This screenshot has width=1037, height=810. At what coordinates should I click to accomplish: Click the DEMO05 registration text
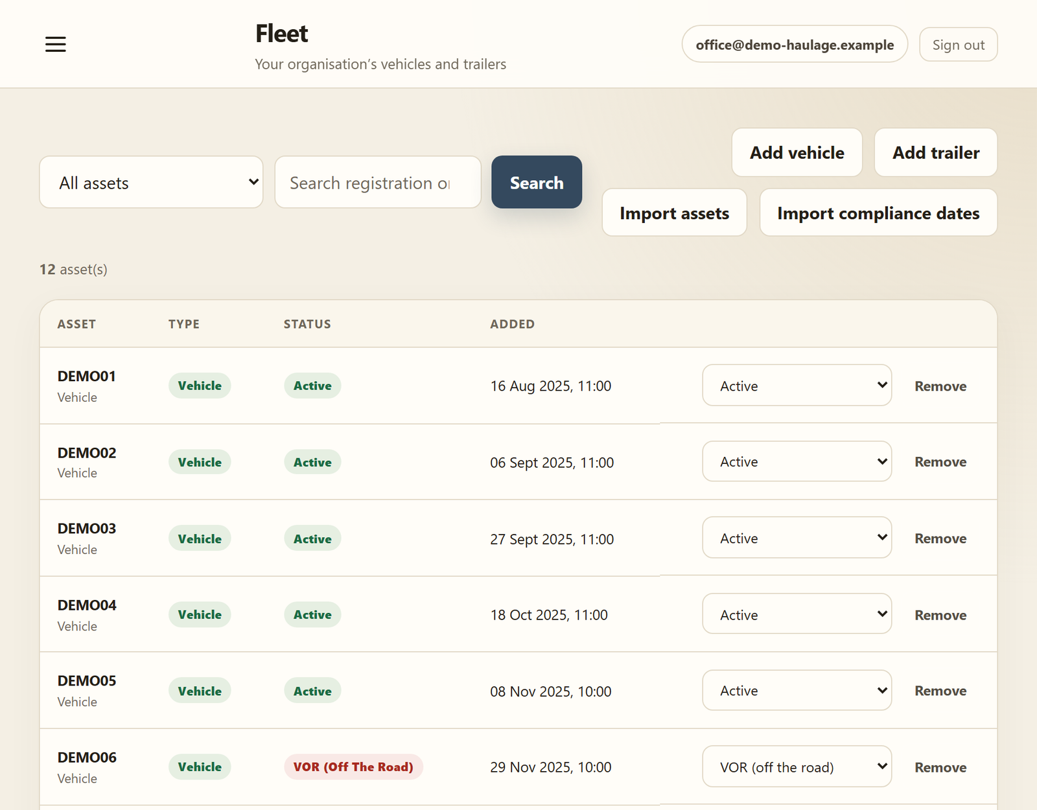[87, 681]
